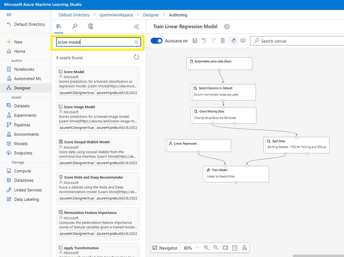Click Linear Regression output port
Image resolution: width=344 pixels, height=257 pixels.
coord(198,152)
